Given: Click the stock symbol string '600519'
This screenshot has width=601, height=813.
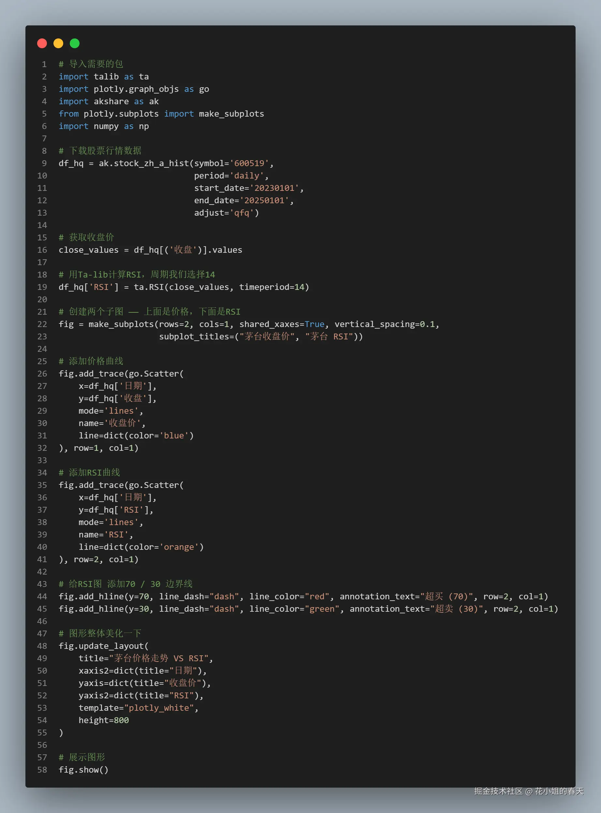Looking at the screenshot, I should 249,163.
